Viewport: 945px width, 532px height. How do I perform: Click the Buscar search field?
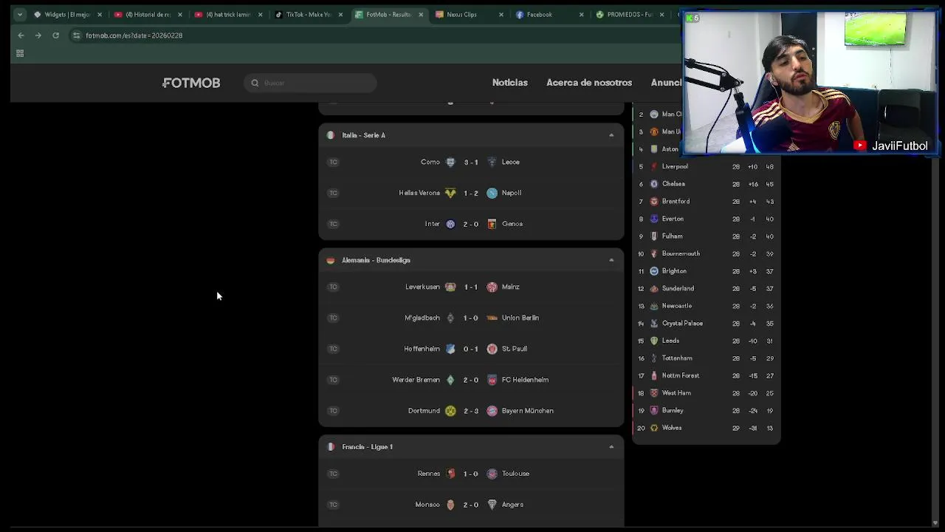(x=310, y=83)
